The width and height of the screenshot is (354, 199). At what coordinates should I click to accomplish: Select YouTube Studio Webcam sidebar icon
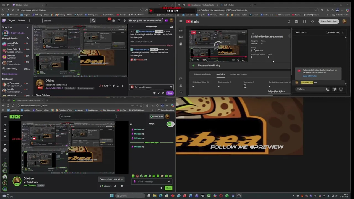click(x=181, y=37)
